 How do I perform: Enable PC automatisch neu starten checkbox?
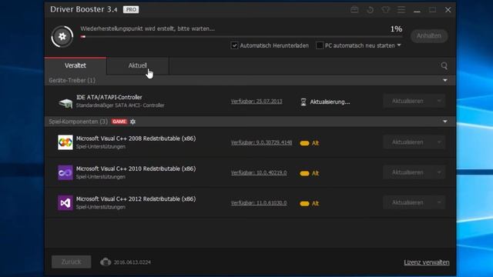click(x=320, y=45)
